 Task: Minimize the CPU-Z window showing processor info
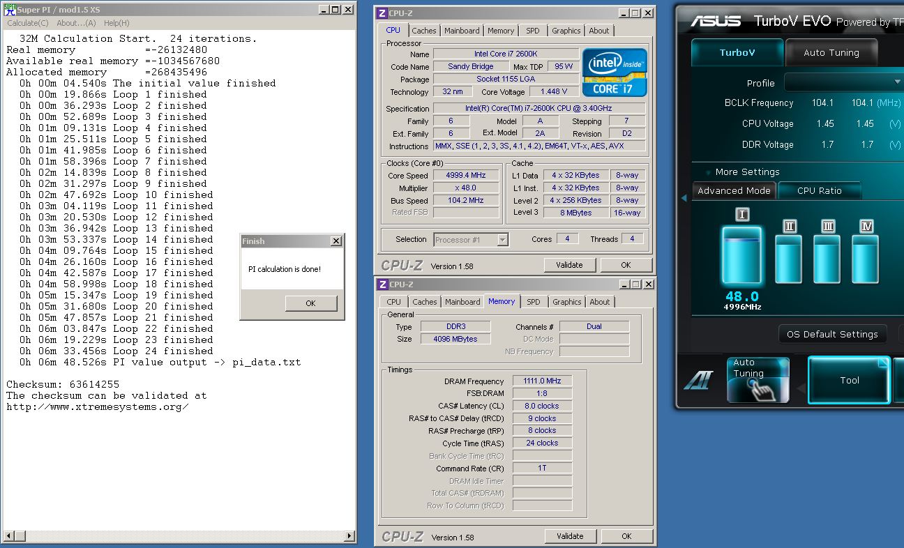pyautogui.click(x=624, y=13)
